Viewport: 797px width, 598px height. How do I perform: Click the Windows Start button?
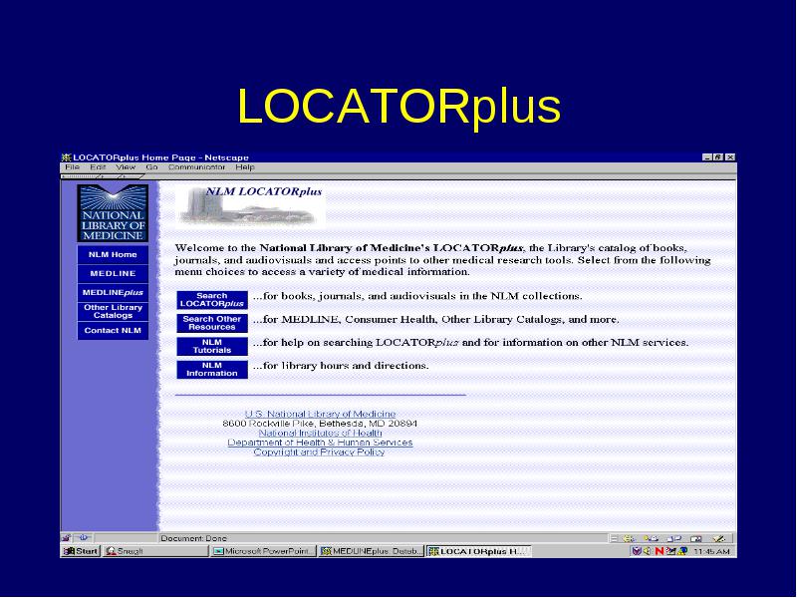tap(81, 551)
